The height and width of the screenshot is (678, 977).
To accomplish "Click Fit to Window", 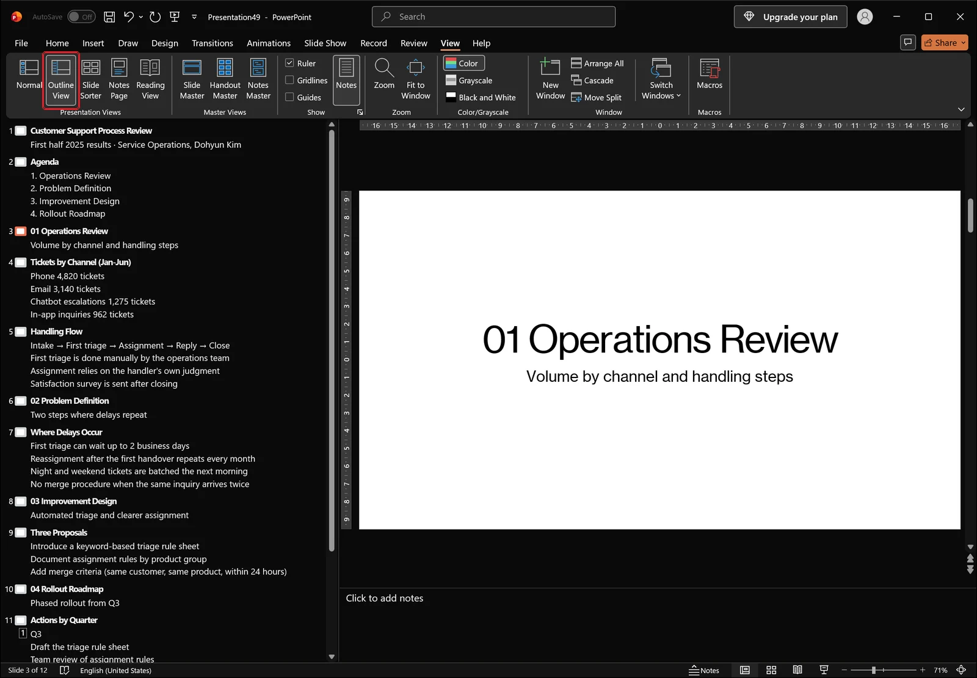I will tap(415, 79).
